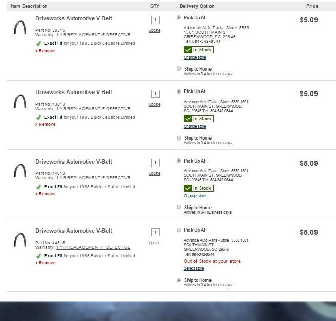Viewport: 336px width, 321px height.
Task: Open warranty details for part 44013
Action: point(93,178)
